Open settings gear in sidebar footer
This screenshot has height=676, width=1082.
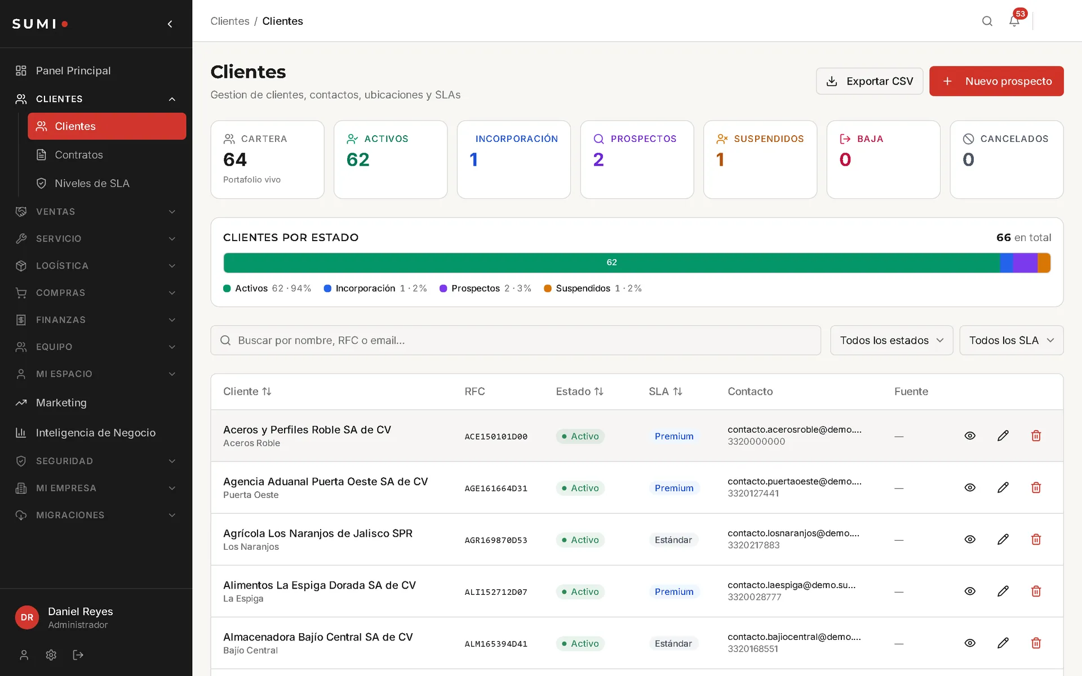pos(51,655)
